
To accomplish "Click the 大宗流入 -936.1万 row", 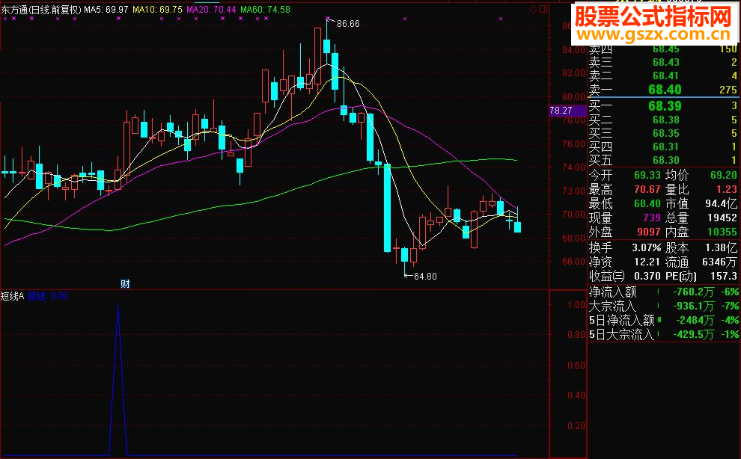I will tap(663, 306).
